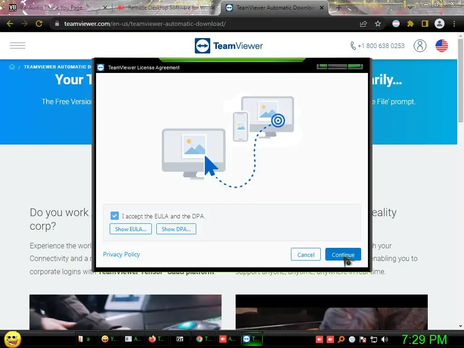464x348 pixels.
Task: Call the +1 800 638 0253 phone link
Action: [377, 46]
